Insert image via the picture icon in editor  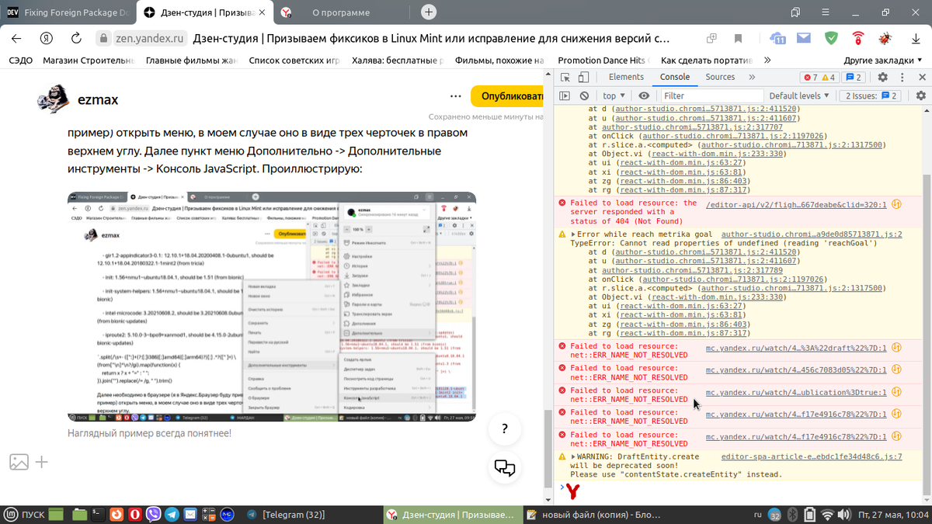coord(19,462)
